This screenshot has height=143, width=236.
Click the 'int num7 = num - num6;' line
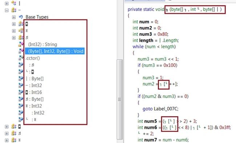coord(163,140)
